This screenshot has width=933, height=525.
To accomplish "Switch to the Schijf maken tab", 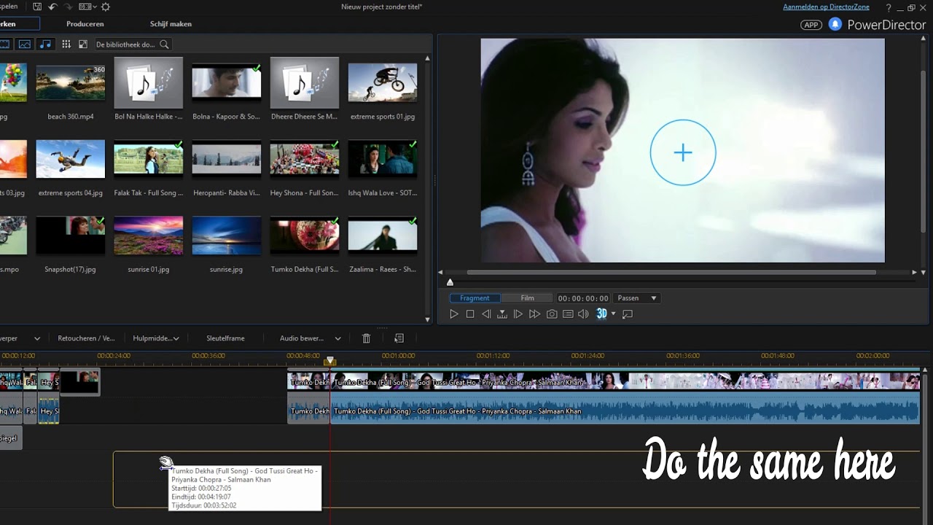I will (171, 24).
